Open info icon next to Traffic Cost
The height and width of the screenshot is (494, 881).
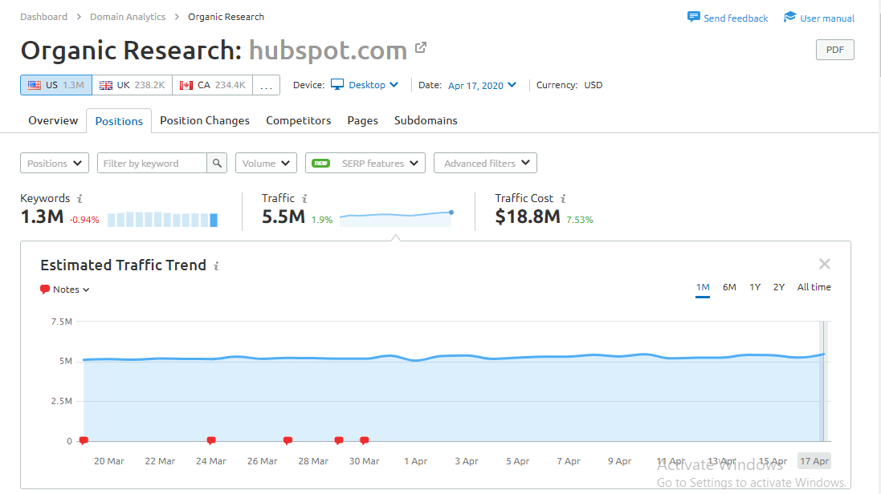tap(563, 199)
